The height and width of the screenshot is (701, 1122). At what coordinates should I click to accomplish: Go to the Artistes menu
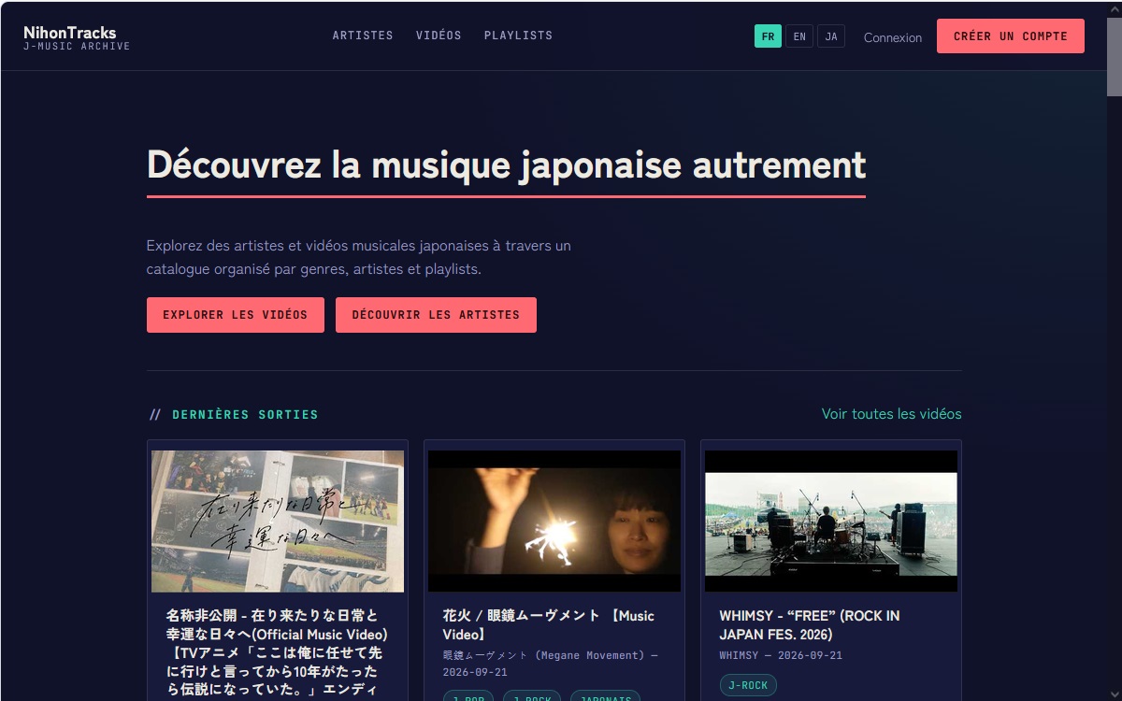click(x=363, y=36)
